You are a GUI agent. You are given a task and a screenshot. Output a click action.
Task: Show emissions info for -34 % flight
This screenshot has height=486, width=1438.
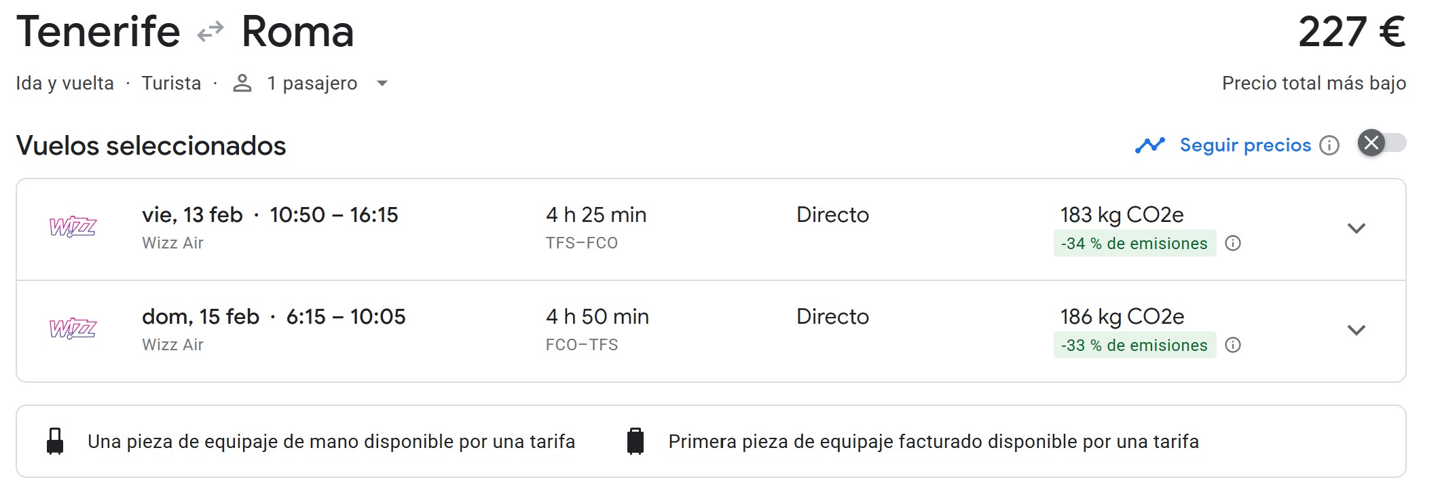(x=1233, y=243)
